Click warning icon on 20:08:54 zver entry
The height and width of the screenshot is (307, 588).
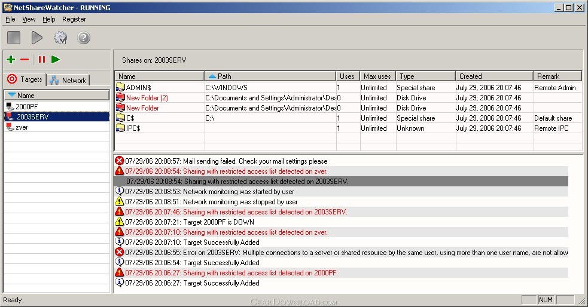pyautogui.click(x=119, y=171)
